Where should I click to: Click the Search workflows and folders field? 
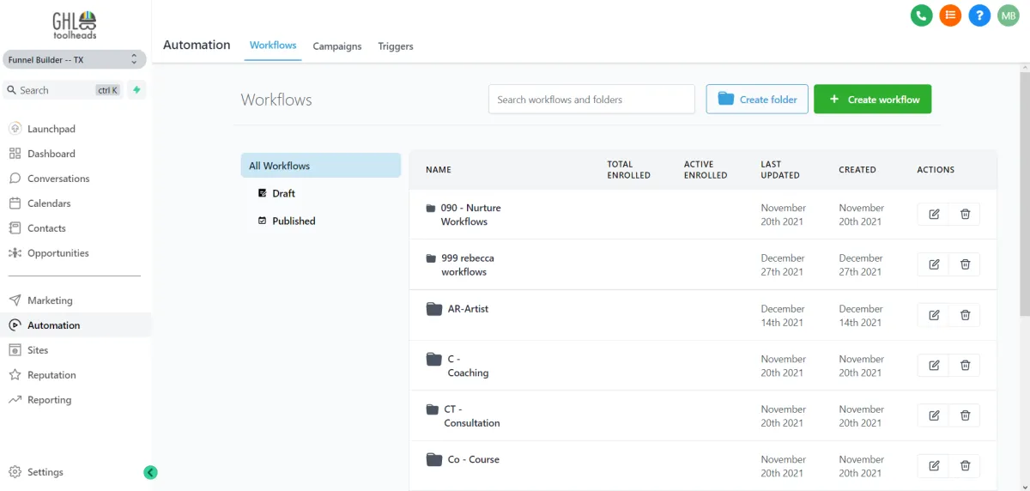(591, 100)
